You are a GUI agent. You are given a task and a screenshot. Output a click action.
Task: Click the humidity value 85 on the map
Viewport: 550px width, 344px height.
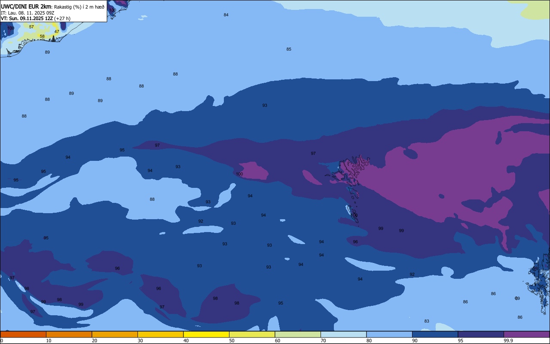click(289, 49)
